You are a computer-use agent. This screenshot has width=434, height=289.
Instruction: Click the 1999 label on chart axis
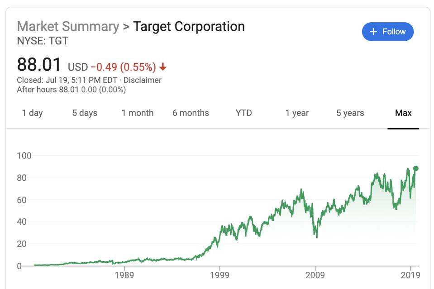click(219, 275)
